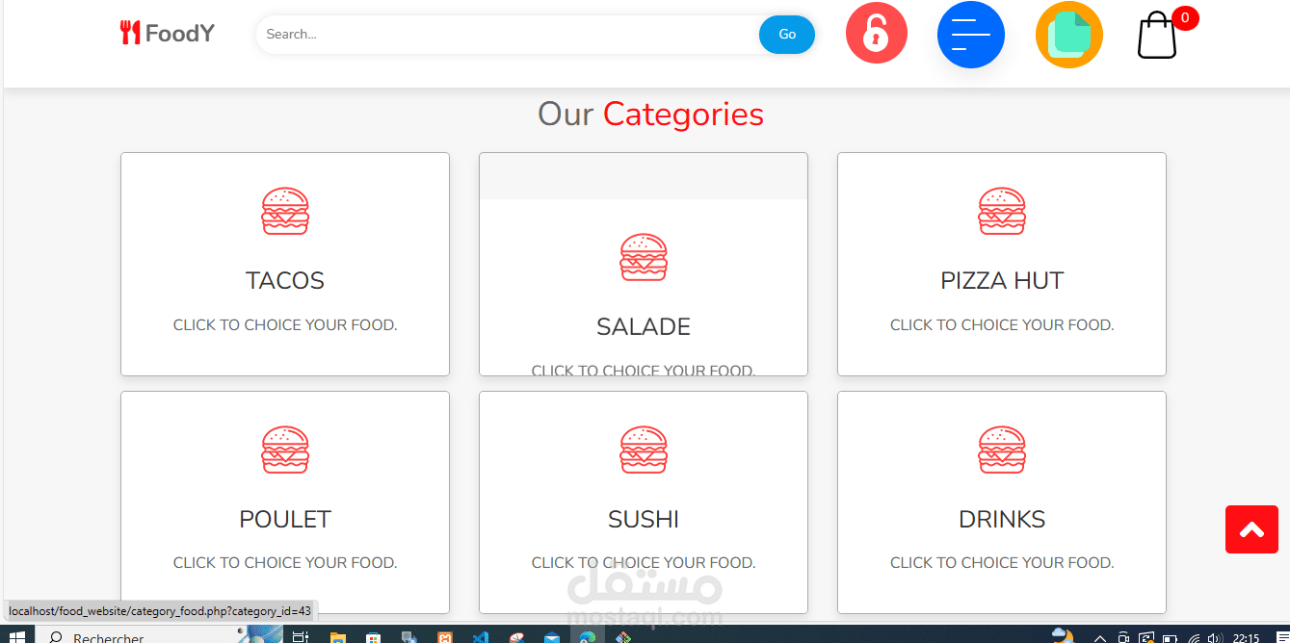1290x643 pixels.
Task: Open File Explorer from the taskbar
Action: 337,636
